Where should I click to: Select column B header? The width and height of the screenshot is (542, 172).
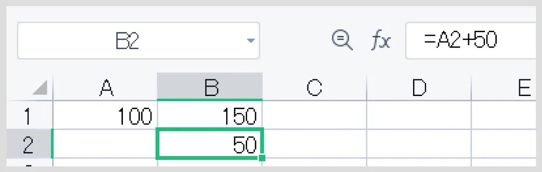(210, 87)
